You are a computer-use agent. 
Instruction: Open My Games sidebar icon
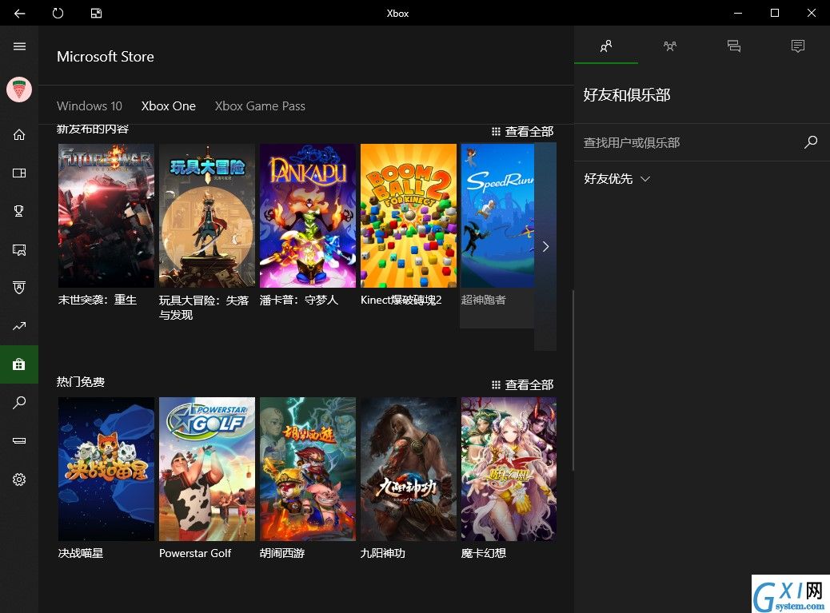(x=19, y=173)
